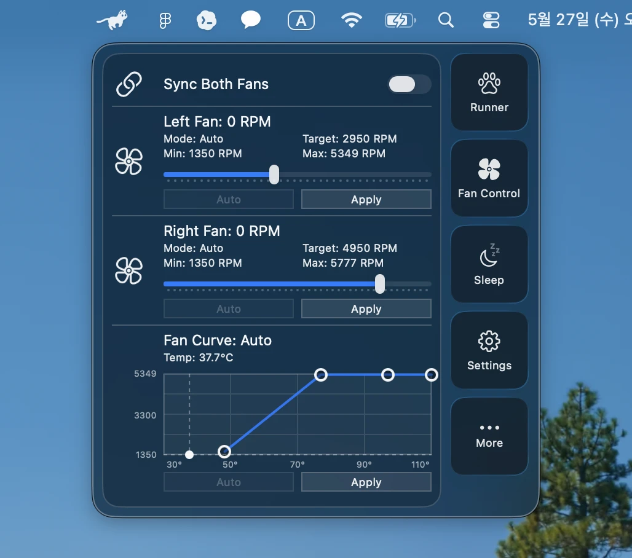Click Auto button under Left Fan
632x558 pixels.
[229, 200]
